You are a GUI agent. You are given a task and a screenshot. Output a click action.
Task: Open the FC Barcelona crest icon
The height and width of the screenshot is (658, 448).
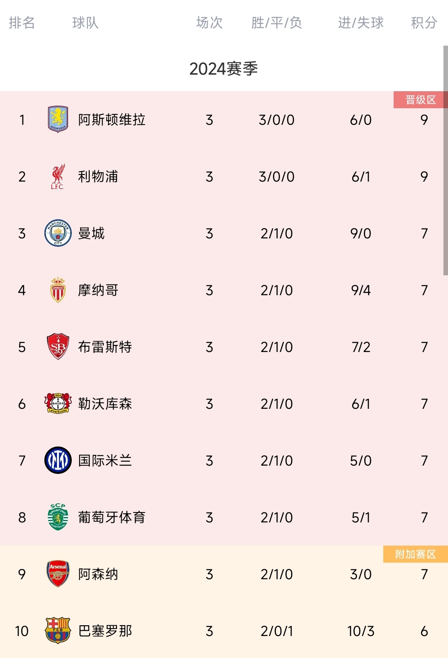[58, 631]
